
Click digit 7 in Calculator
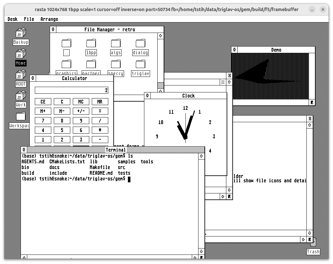(43, 121)
